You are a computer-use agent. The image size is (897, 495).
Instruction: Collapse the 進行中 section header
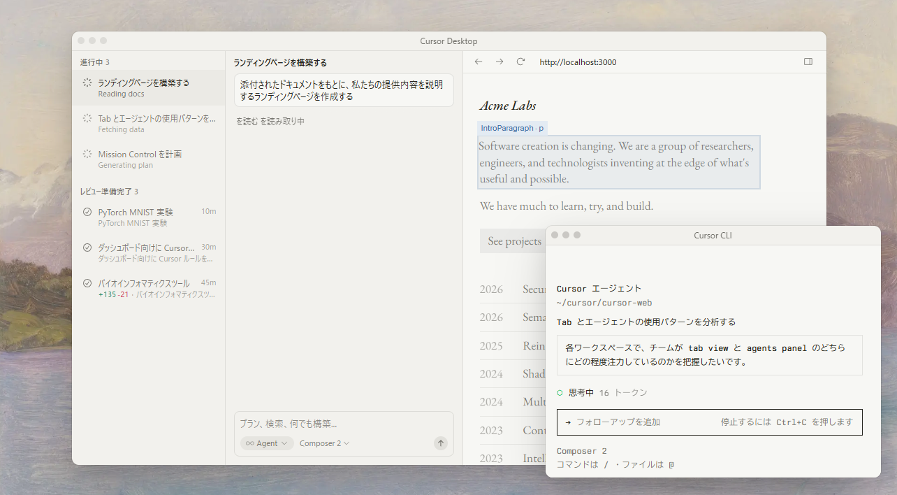pos(95,62)
